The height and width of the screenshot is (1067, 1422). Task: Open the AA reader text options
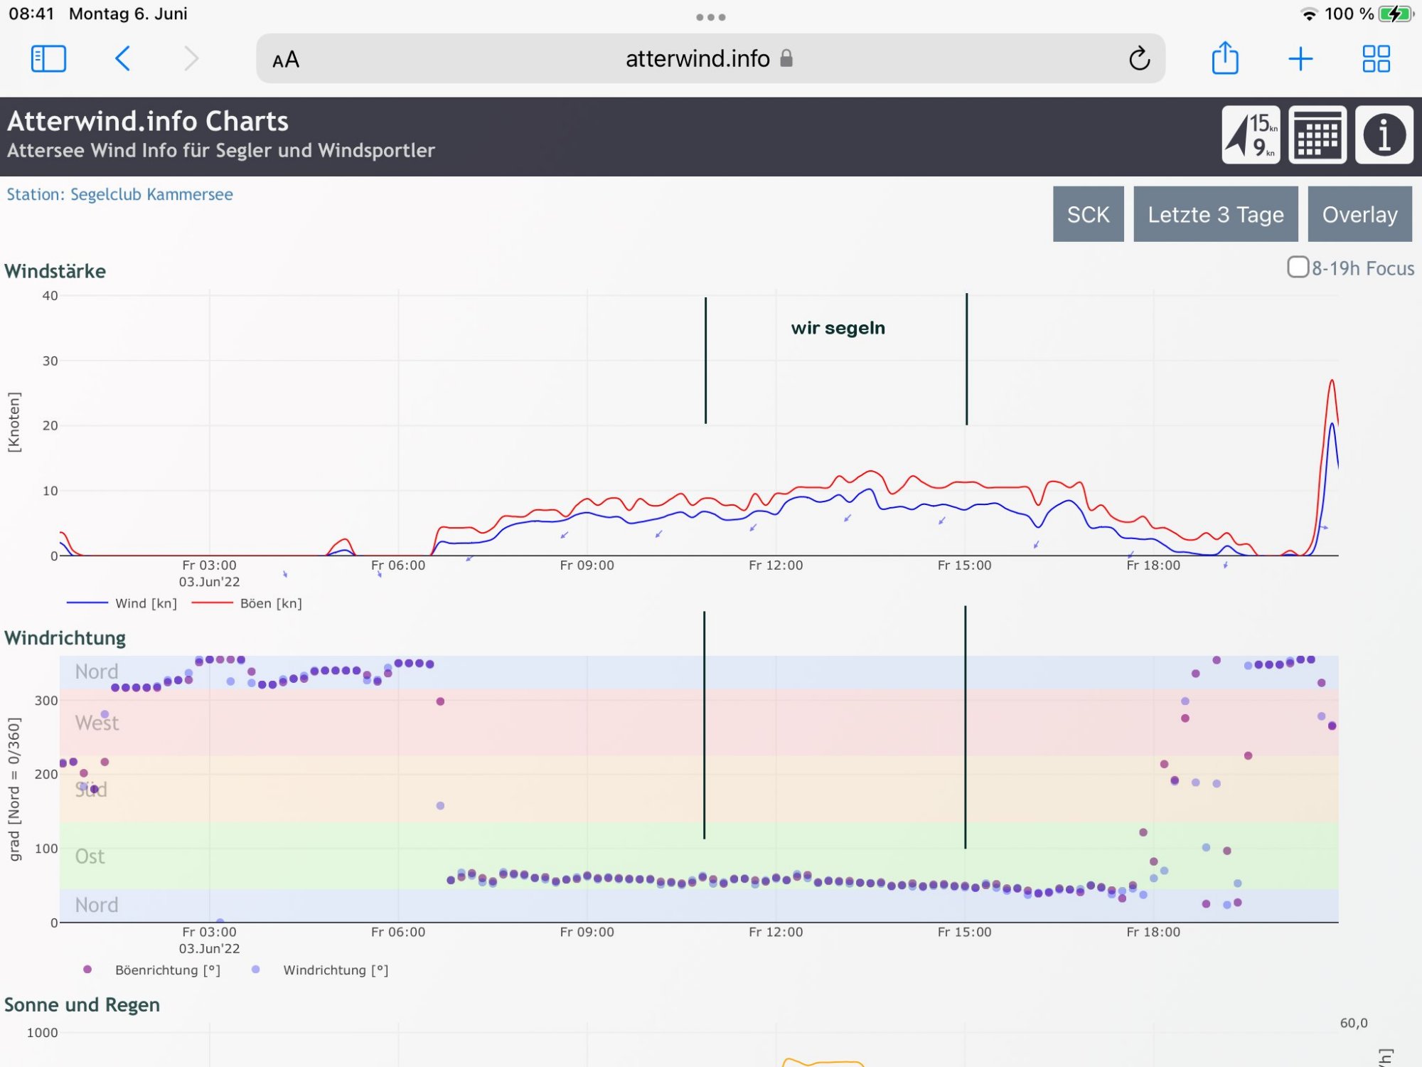[286, 60]
